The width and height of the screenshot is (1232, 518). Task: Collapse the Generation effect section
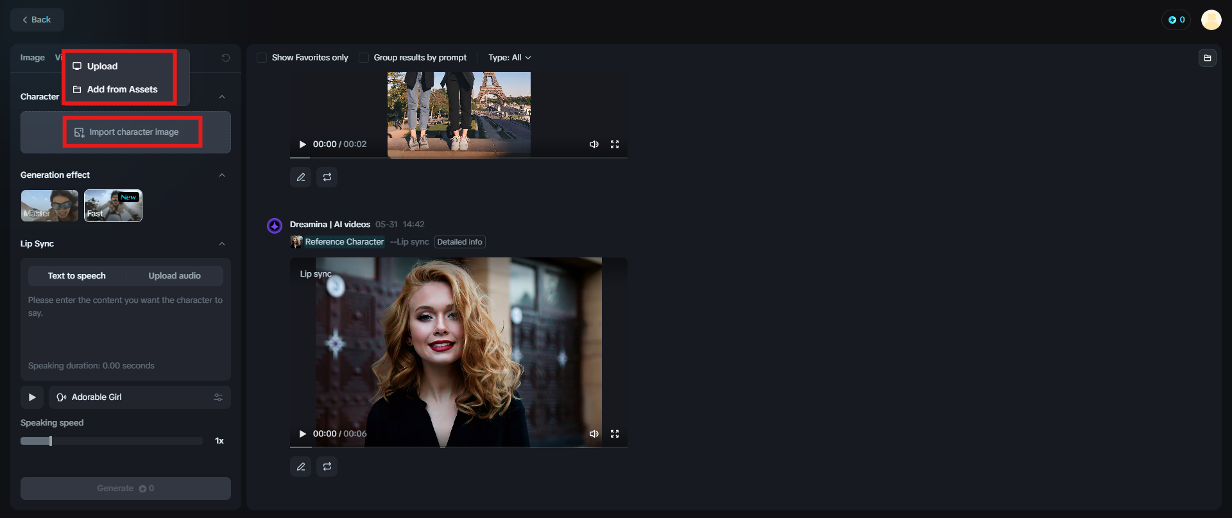click(222, 175)
